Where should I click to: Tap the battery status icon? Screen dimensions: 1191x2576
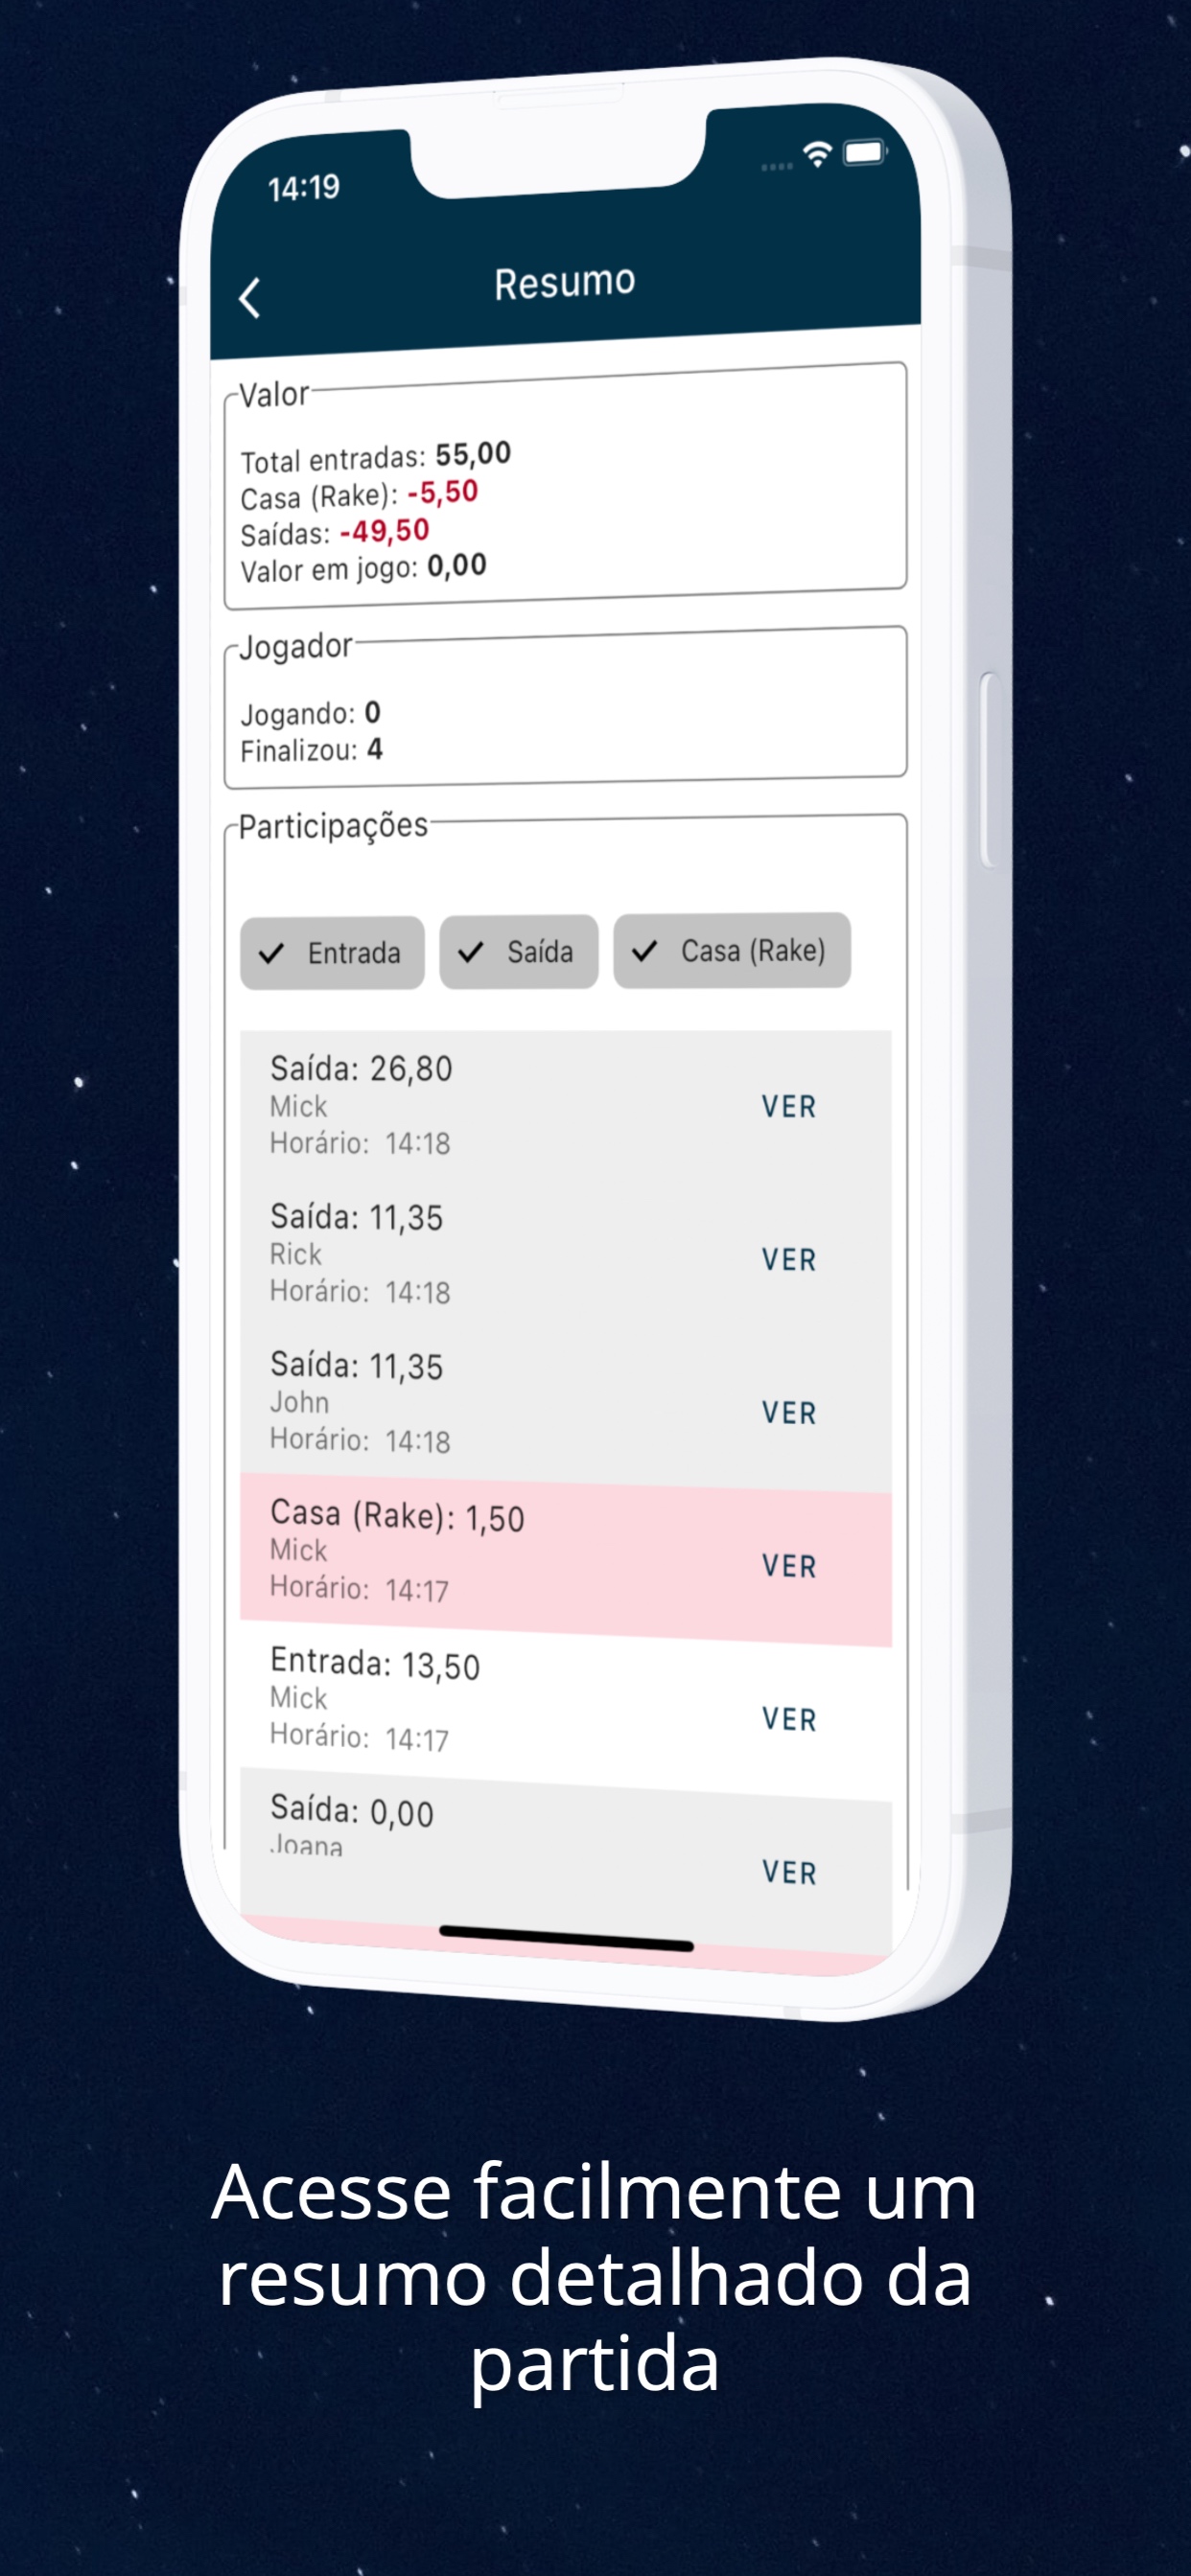864,152
